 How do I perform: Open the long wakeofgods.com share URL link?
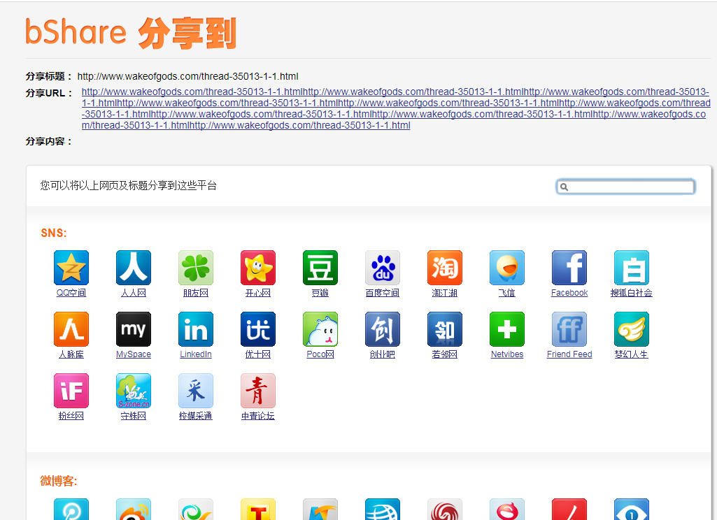point(396,109)
